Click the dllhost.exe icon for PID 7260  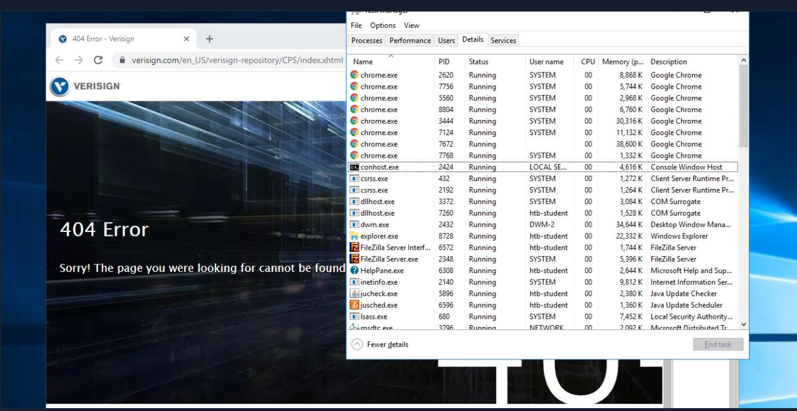coord(354,213)
